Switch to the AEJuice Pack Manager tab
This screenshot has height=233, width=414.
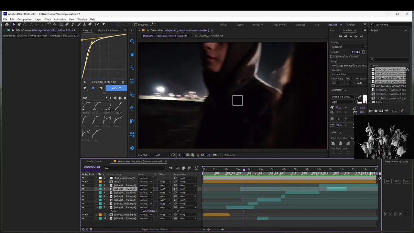tap(108, 30)
